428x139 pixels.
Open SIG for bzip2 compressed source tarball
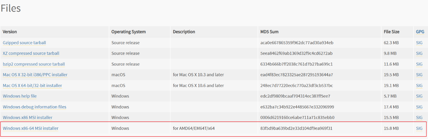(x=419, y=64)
